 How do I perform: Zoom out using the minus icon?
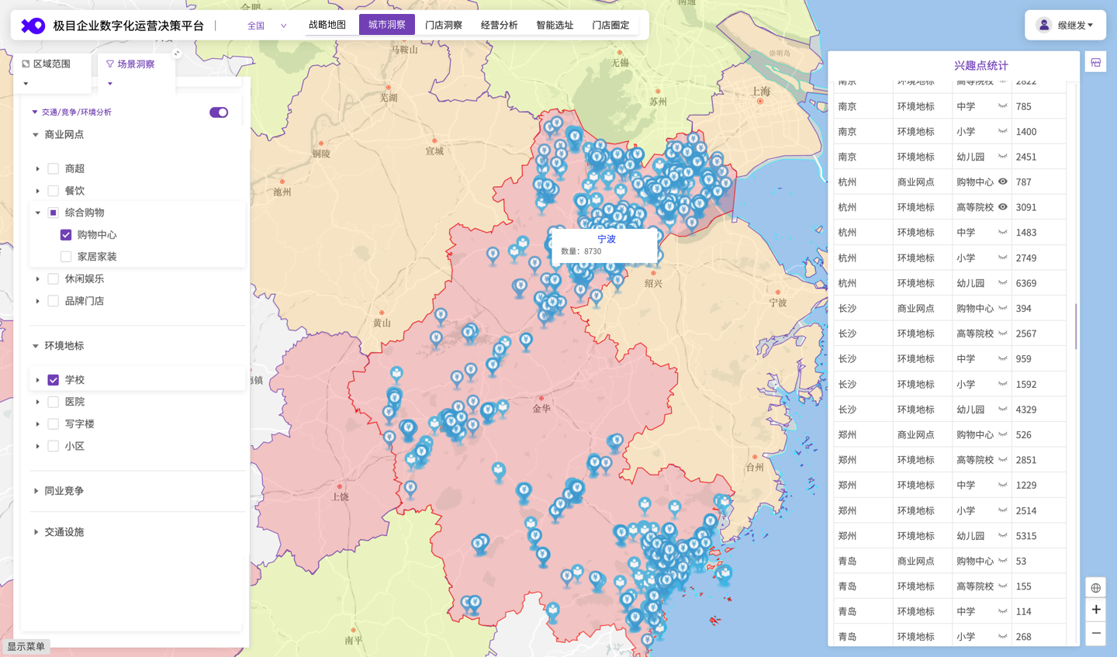point(1095,632)
